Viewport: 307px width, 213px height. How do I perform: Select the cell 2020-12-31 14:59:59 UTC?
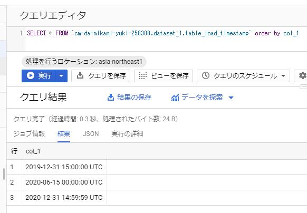64,198
